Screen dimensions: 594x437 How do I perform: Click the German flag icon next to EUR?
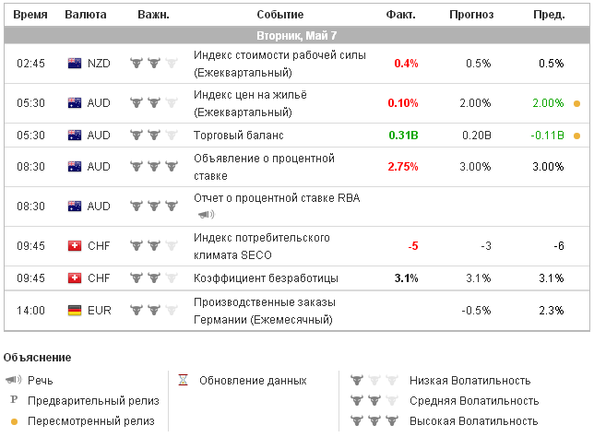[75, 311]
